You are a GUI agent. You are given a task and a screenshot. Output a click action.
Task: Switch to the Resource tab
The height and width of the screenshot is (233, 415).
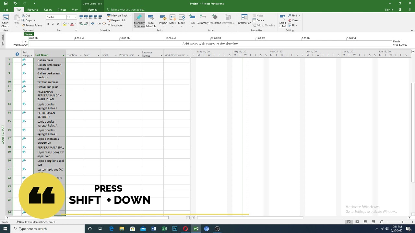click(32, 10)
